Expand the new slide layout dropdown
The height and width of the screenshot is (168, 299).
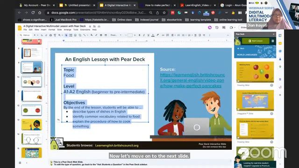click(x=37, y=35)
